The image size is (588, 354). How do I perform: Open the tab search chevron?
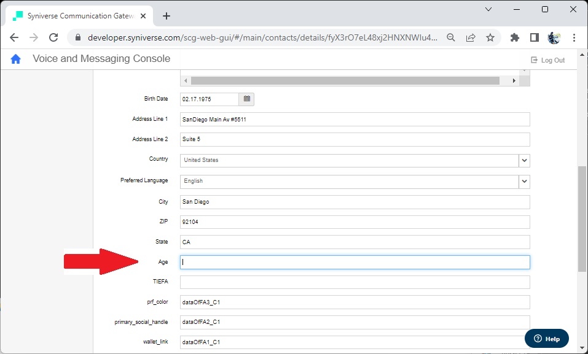click(x=488, y=9)
